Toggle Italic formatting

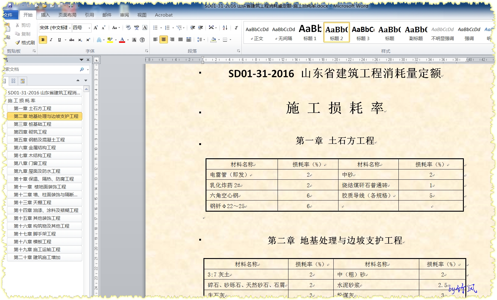click(51, 40)
